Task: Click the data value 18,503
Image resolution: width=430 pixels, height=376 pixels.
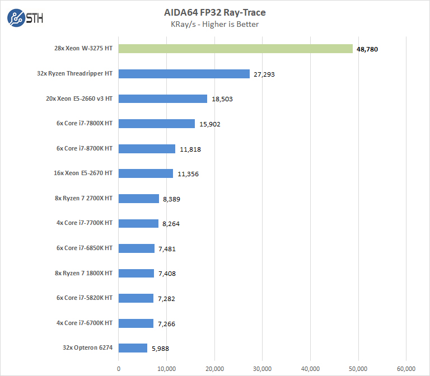Action: (x=222, y=99)
